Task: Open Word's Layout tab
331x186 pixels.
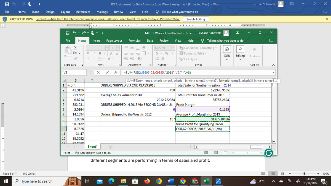Action: coord(65,12)
